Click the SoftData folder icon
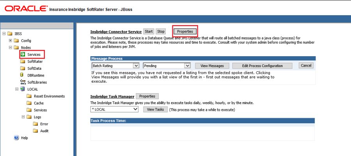The height and width of the screenshot is (156, 351). click(x=23, y=68)
